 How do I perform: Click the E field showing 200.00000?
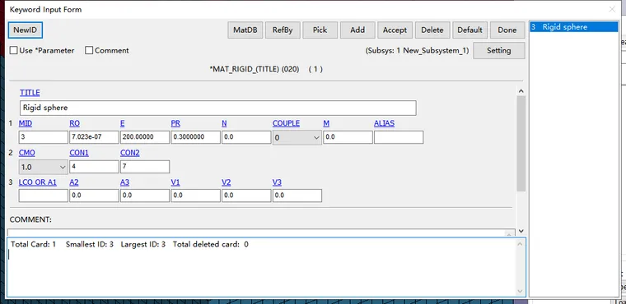pyautogui.click(x=144, y=137)
